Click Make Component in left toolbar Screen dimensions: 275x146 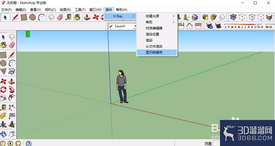(12, 37)
